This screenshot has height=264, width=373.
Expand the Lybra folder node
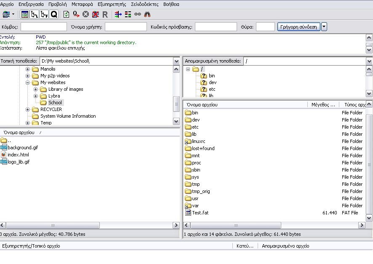pos(35,96)
